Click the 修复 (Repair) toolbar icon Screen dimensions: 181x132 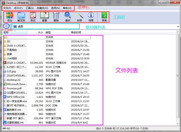point(104,16)
